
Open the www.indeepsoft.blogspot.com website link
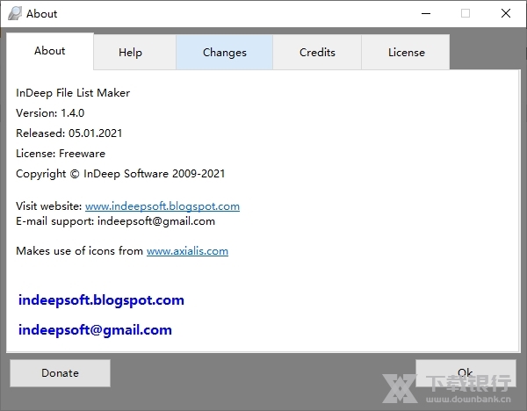(162, 206)
